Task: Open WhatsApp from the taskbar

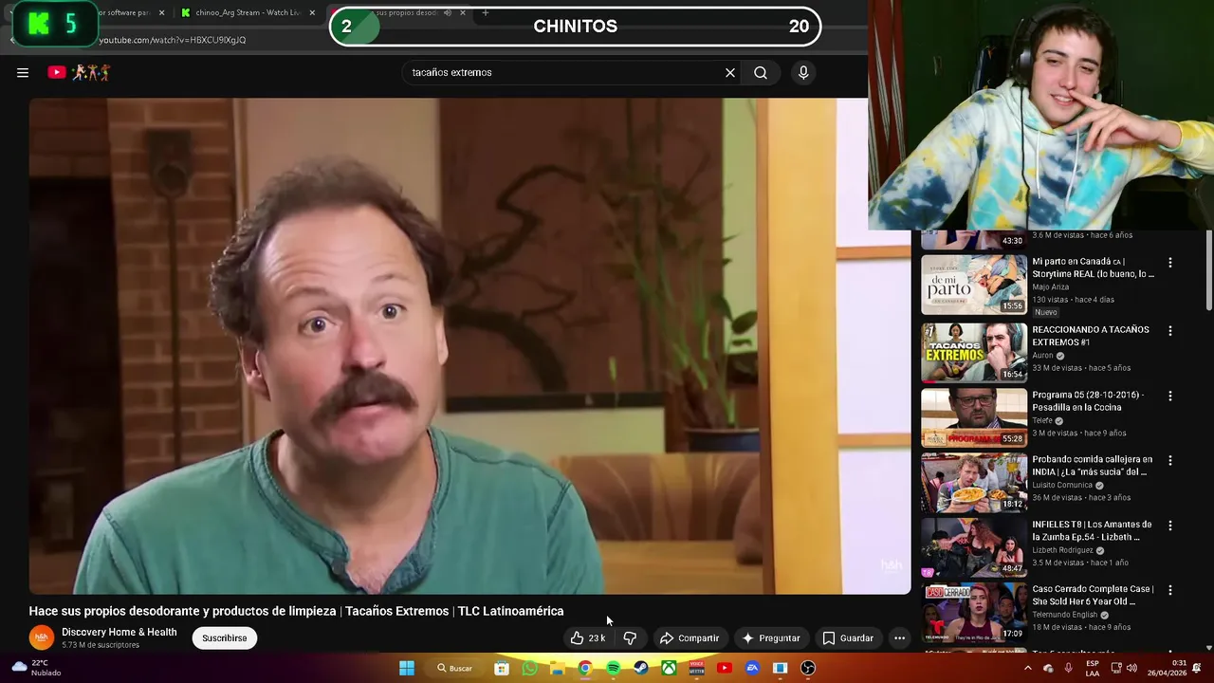Action: point(529,668)
